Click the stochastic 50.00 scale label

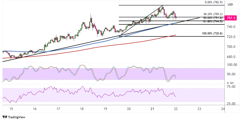[x=231, y=74]
